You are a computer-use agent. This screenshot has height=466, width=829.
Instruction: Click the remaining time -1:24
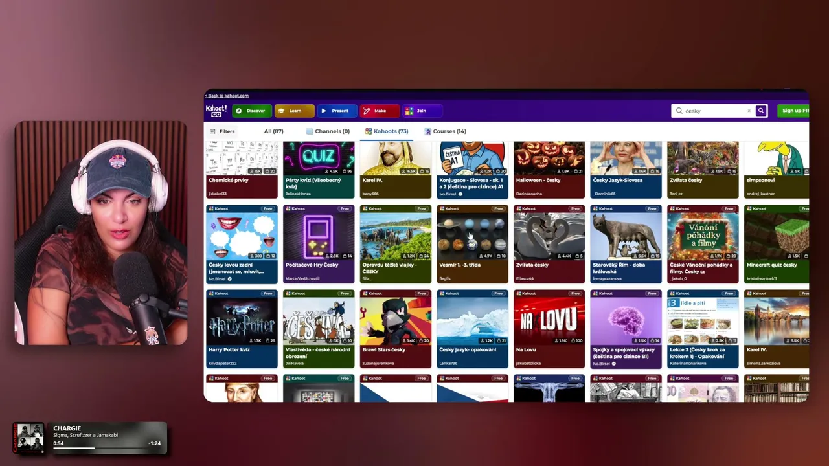[155, 443]
